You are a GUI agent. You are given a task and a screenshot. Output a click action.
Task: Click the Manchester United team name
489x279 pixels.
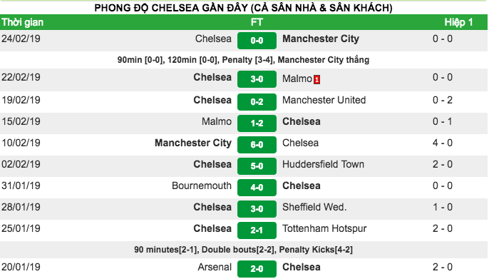(324, 100)
